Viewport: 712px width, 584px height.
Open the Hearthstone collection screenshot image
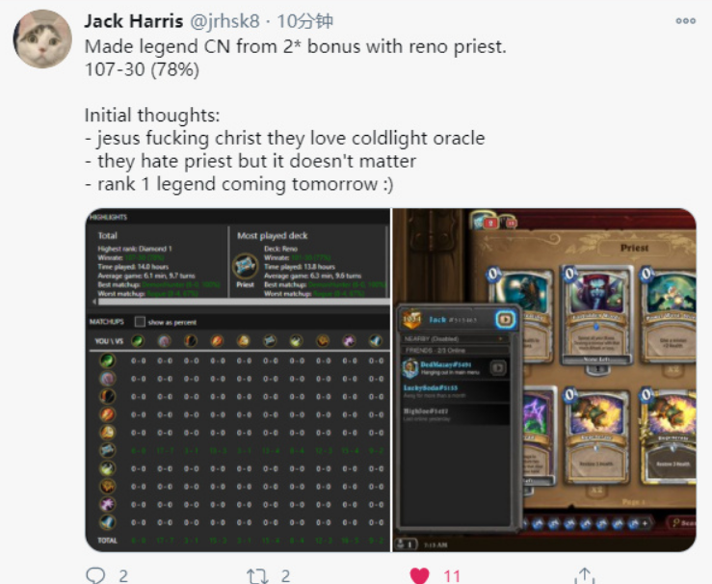[544, 380]
